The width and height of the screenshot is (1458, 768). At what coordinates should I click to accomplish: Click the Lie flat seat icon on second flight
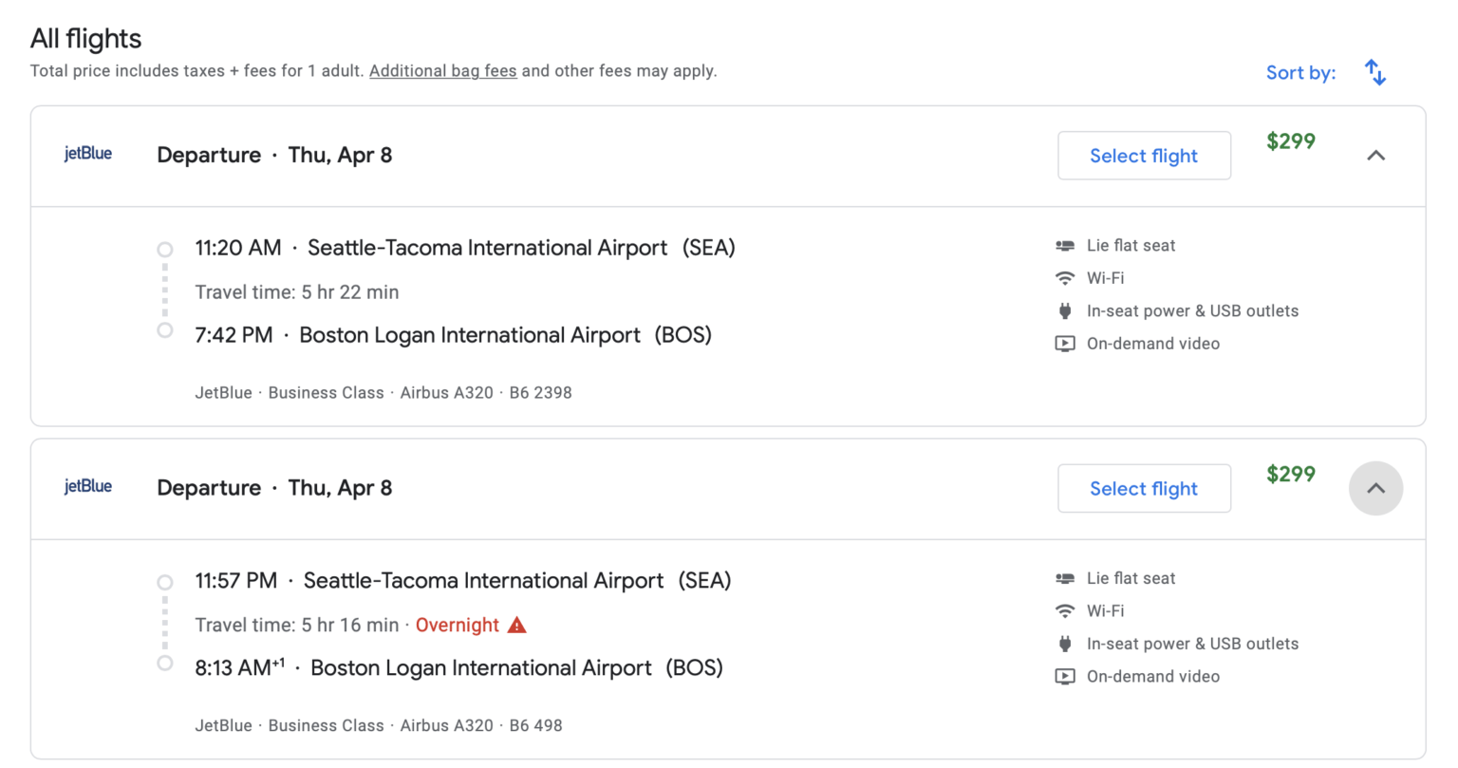tap(1065, 578)
